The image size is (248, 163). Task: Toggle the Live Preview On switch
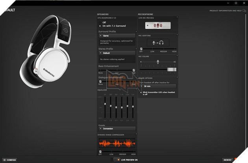tap(117, 160)
